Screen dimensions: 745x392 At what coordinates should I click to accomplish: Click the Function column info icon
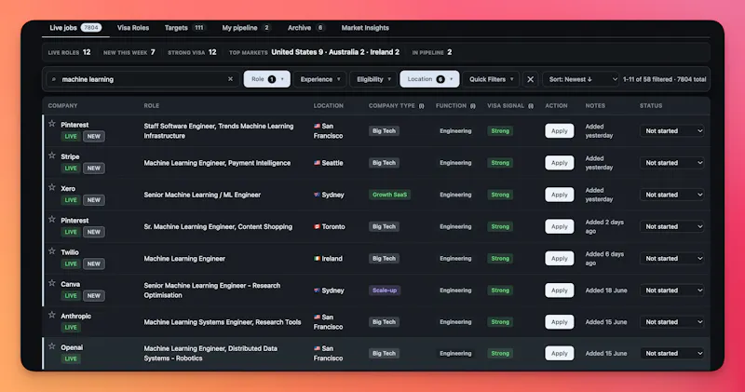(473, 106)
